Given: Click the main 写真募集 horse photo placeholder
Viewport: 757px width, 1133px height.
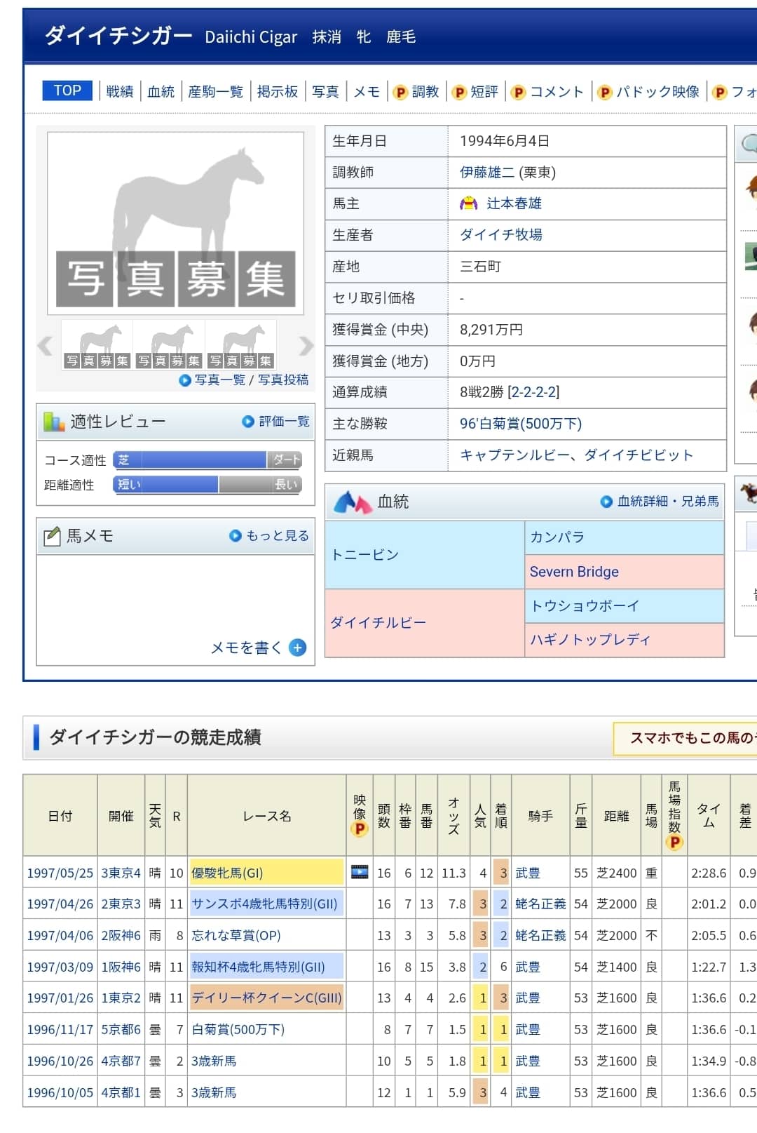Looking at the screenshot, I should pyautogui.click(x=175, y=223).
